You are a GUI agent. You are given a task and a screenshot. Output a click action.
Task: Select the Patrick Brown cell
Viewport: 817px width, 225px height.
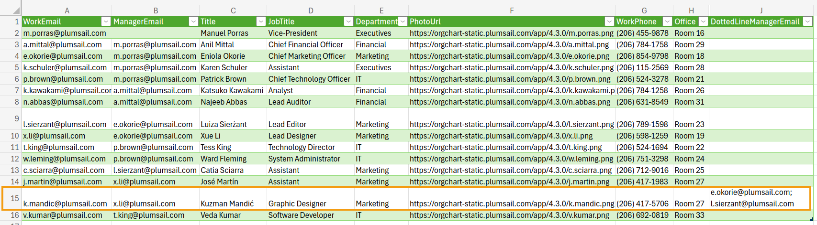(x=233, y=79)
